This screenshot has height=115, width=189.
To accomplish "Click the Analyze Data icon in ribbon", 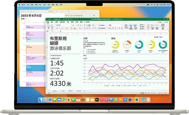I will (x=163, y=25).
